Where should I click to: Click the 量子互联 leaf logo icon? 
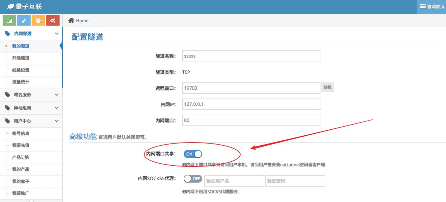point(11,7)
